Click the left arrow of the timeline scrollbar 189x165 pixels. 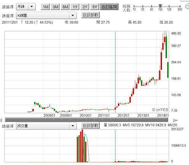(x=1, y=120)
